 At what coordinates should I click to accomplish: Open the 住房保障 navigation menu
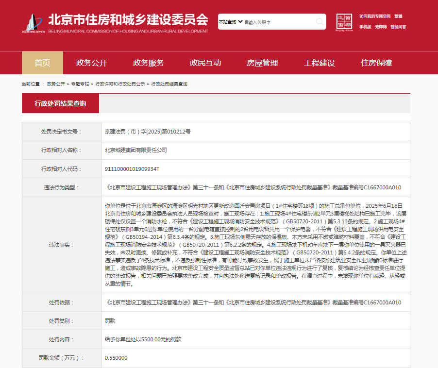(x=376, y=63)
